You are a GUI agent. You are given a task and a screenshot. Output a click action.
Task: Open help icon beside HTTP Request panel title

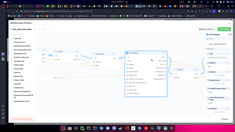tap(229, 35)
